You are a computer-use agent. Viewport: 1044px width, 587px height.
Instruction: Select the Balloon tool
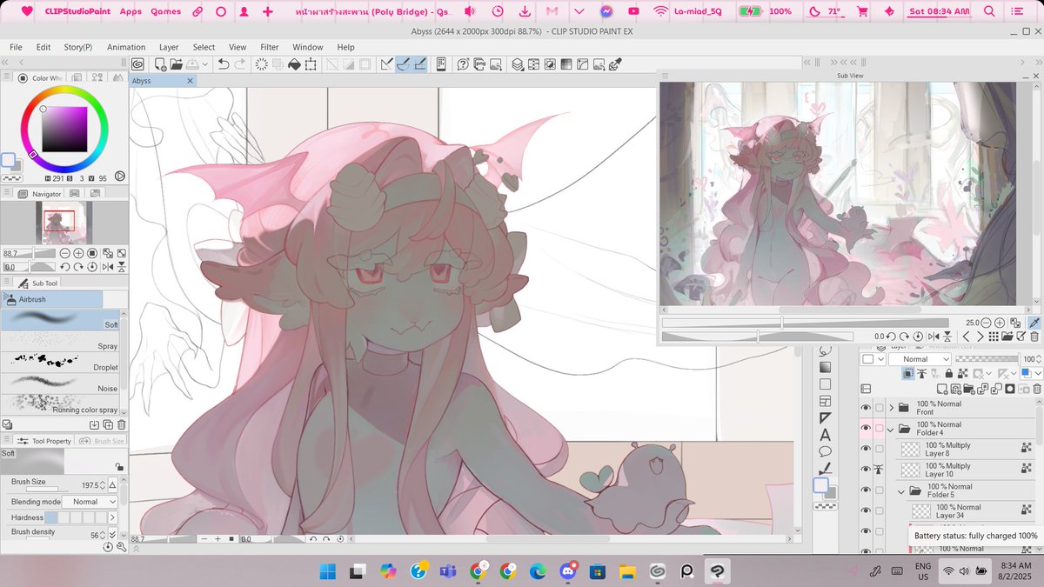tap(825, 451)
